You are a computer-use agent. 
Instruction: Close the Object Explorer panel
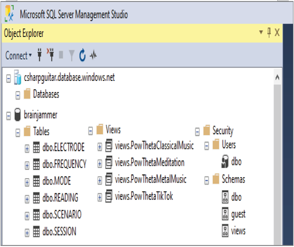(277, 32)
